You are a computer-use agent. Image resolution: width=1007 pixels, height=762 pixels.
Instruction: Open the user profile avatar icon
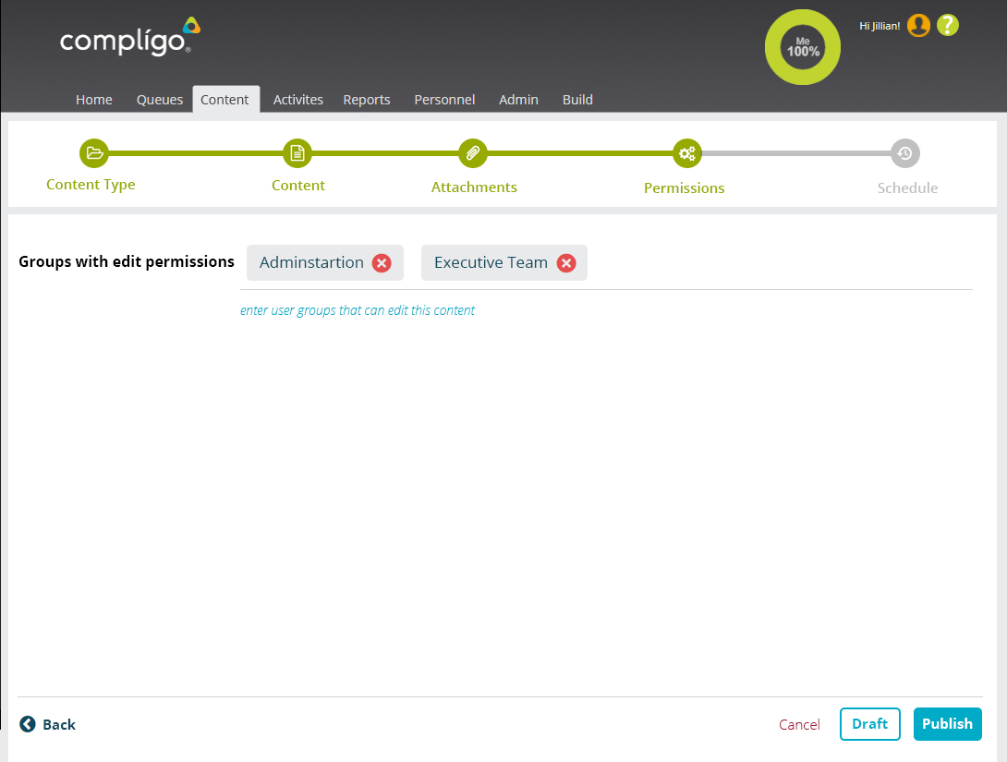(918, 26)
